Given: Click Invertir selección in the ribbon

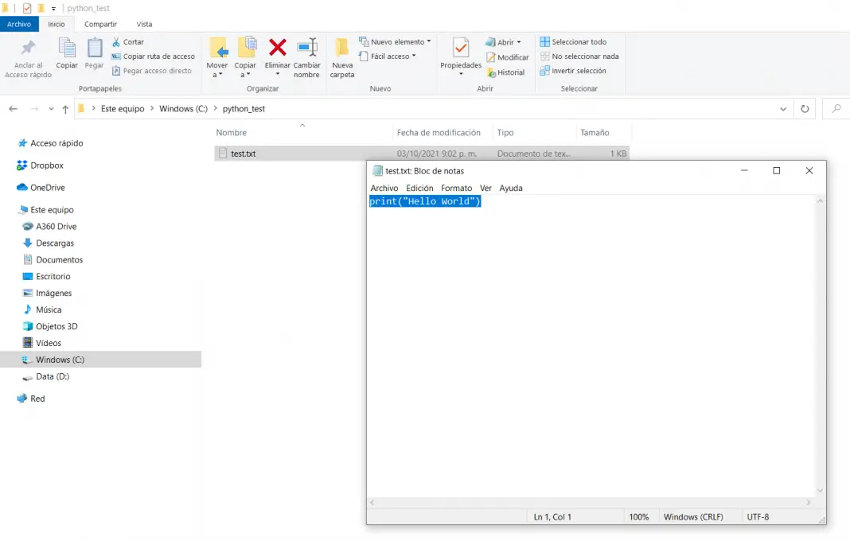Looking at the screenshot, I should click(572, 71).
